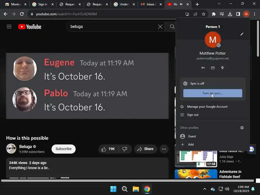This screenshot has width=260, height=195.
Task: Like the video with thumbs up
Action: tap(108, 149)
